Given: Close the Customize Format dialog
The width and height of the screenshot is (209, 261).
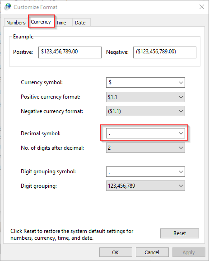Looking at the screenshot, I should click(202, 7).
